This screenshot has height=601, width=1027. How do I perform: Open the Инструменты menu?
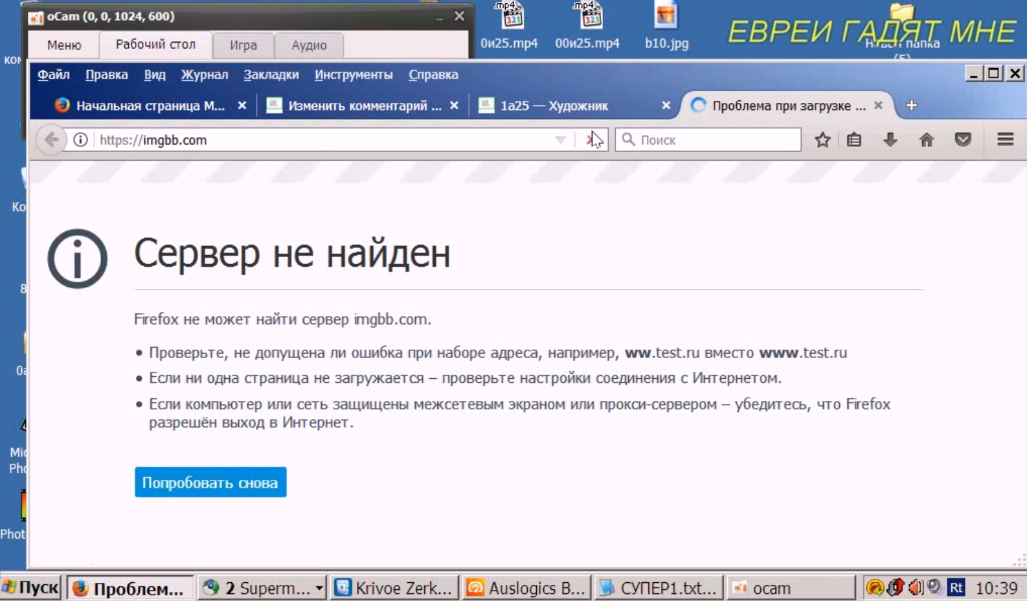tap(354, 74)
